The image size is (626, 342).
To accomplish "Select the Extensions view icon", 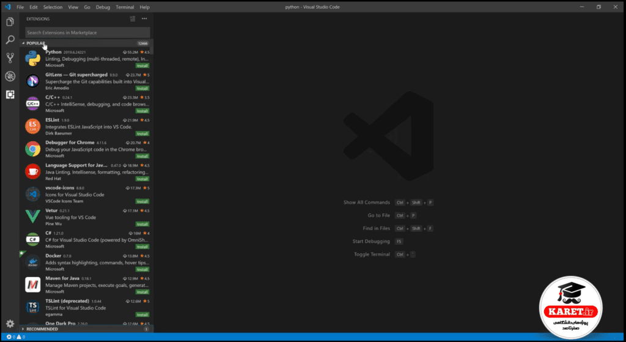I will [10, 94].
